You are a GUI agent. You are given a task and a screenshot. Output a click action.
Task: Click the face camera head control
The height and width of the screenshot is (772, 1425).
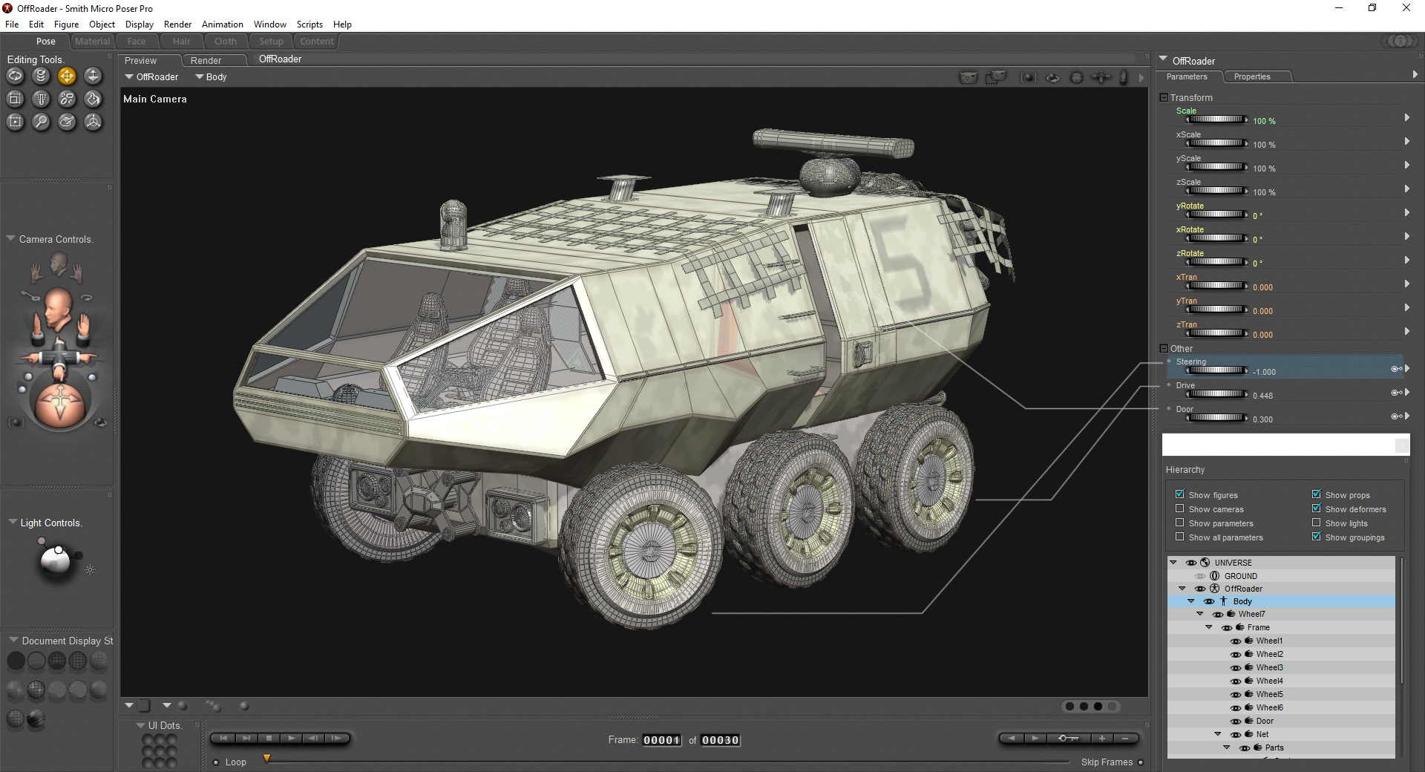tap(58, 310)
